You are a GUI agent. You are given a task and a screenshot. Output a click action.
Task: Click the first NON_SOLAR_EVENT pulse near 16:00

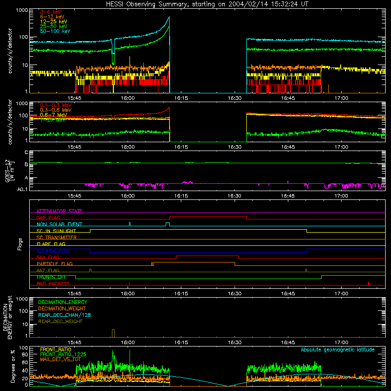tap(130, 224)
